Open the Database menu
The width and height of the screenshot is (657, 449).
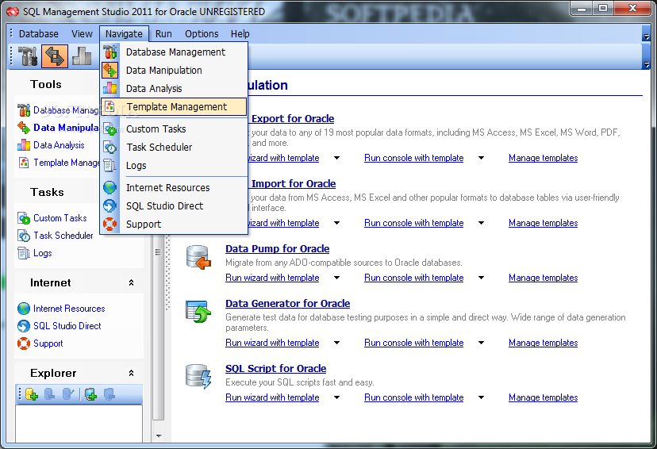pyautogui.click(x=39, y=34)
